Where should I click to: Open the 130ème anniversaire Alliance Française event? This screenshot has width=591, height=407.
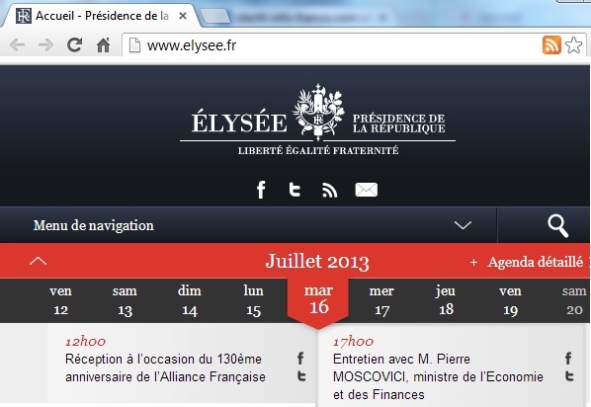point(165,367)
